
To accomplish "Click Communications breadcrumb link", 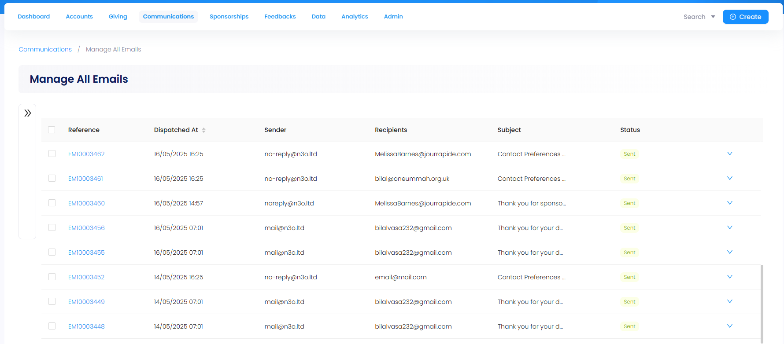I will coord(45,49).
